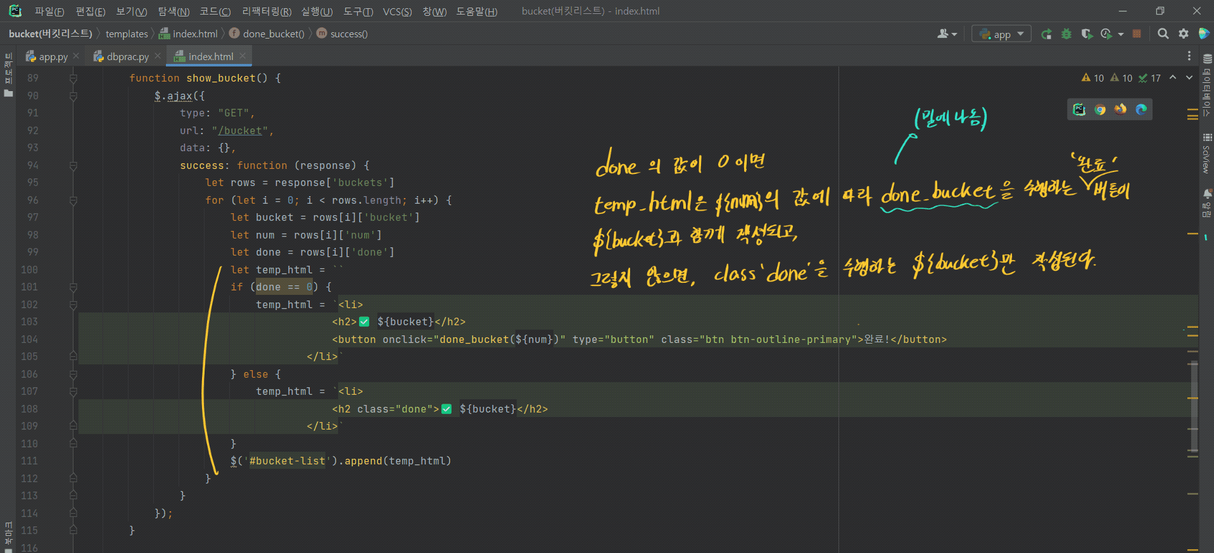The image size is (1214, 553).
Task: Open the SciView side panel
Action: (x=1207, y=154)
